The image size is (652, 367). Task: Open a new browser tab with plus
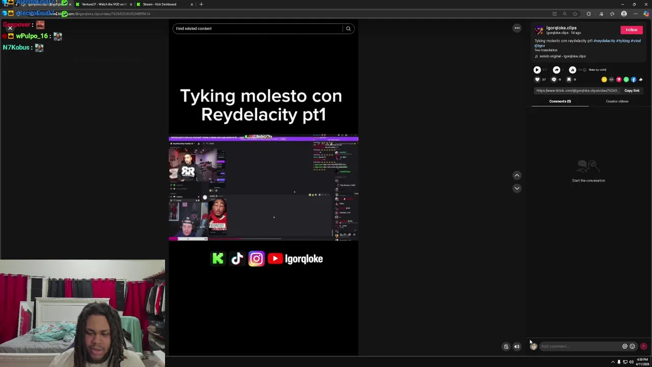[x=201, y=4]
